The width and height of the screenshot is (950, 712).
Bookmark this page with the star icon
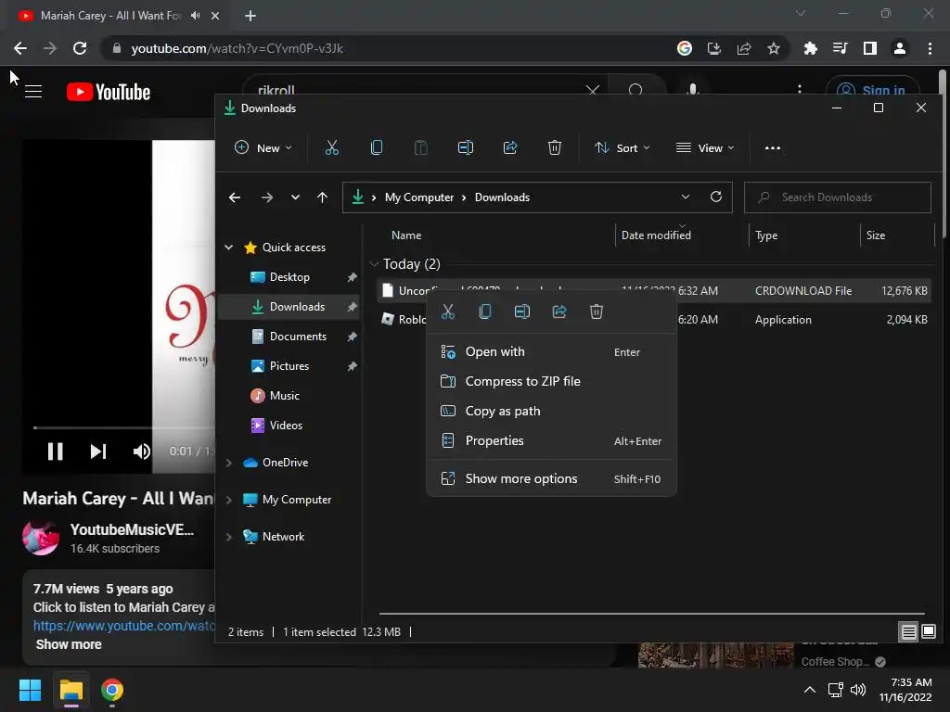774,48
